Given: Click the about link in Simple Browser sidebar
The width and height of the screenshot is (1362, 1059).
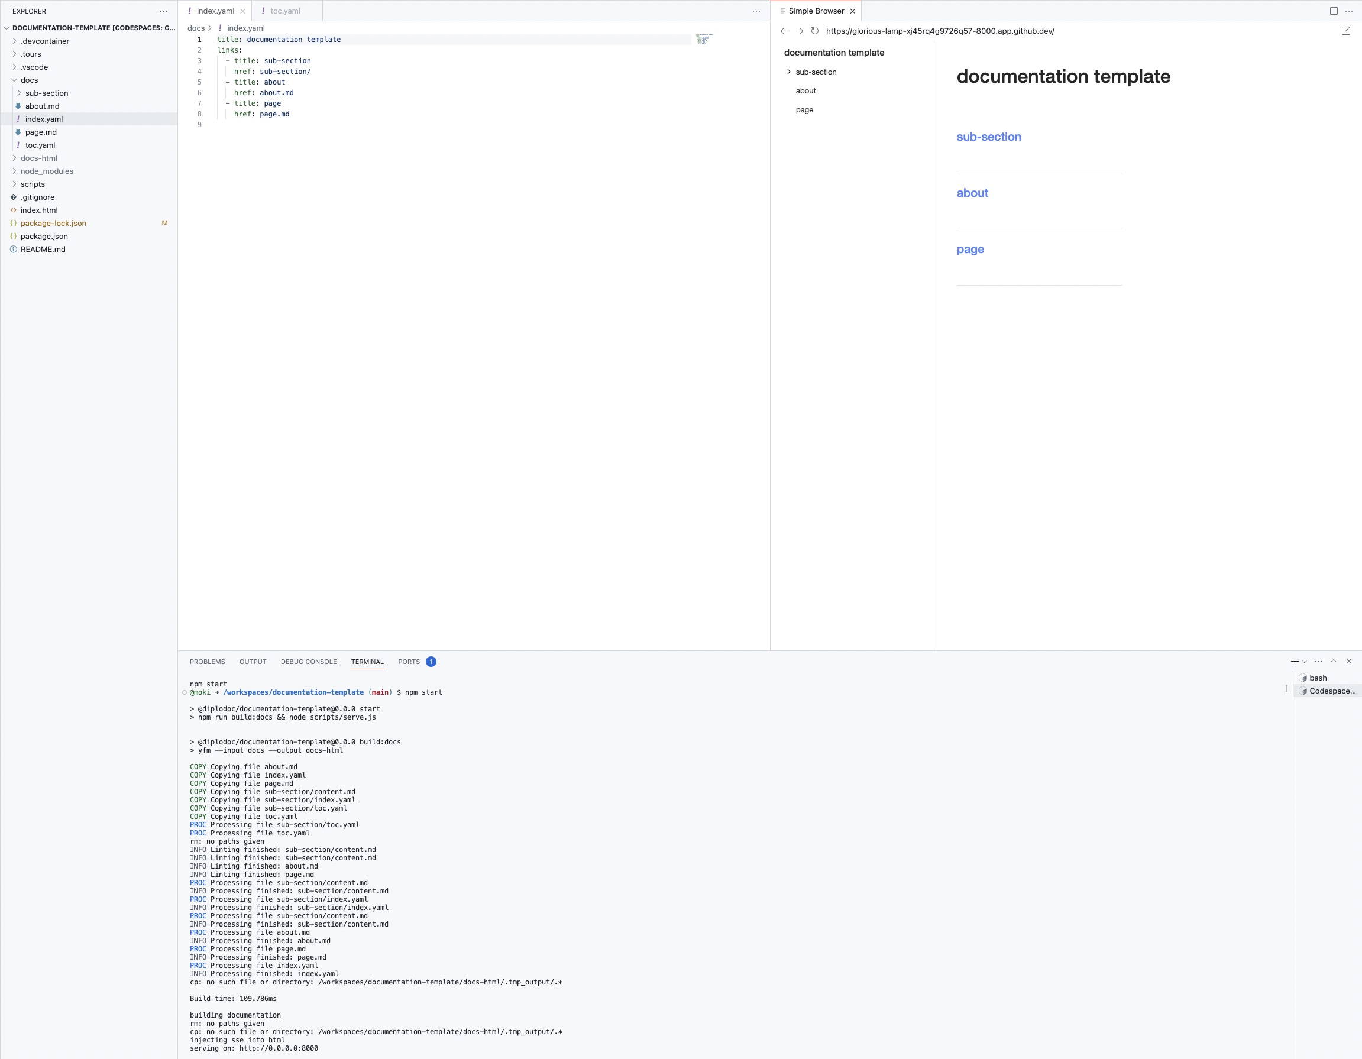Looking at the screenshot, I should 805,90.
